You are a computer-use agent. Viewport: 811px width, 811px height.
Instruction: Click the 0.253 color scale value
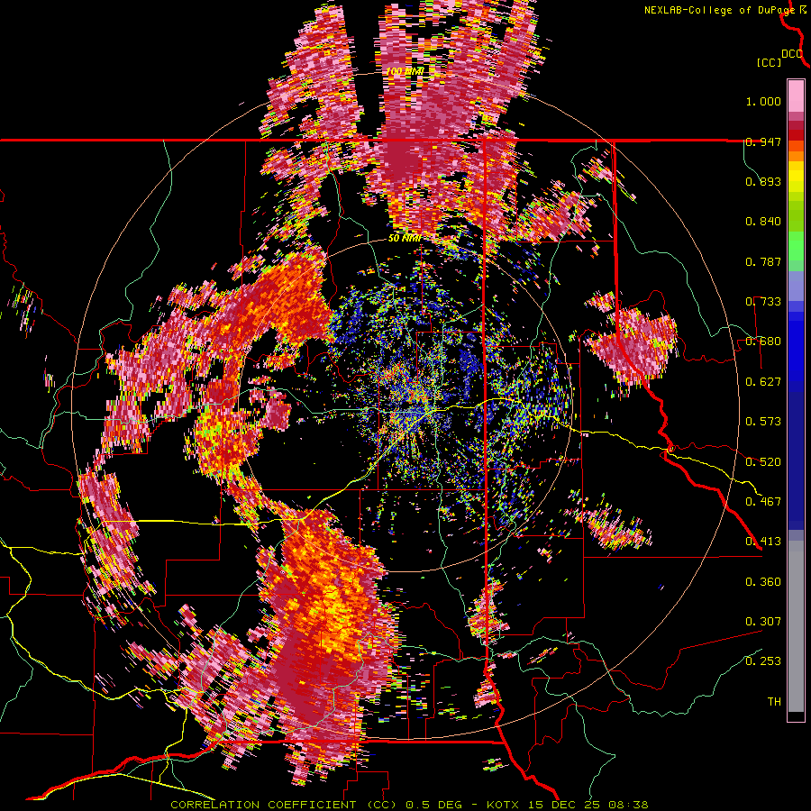tap(763, 661)
